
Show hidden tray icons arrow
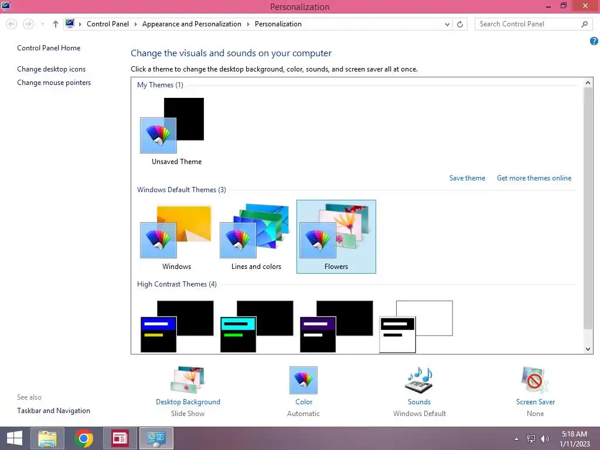click(516, 439)
